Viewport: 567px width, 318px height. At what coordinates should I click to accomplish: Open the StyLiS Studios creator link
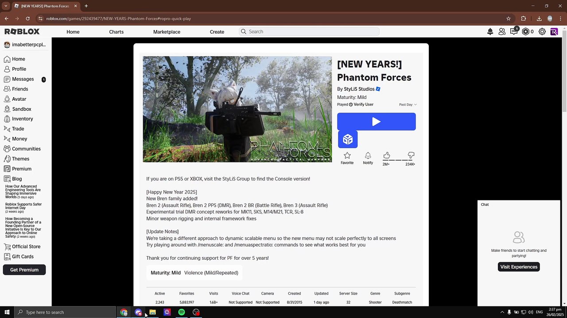(x=359, y=89)
